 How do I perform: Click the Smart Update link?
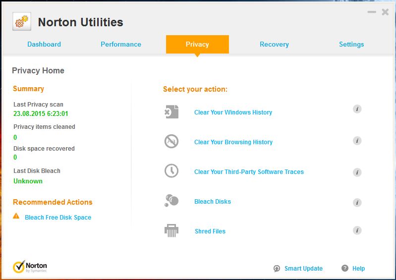click(303, 269)
